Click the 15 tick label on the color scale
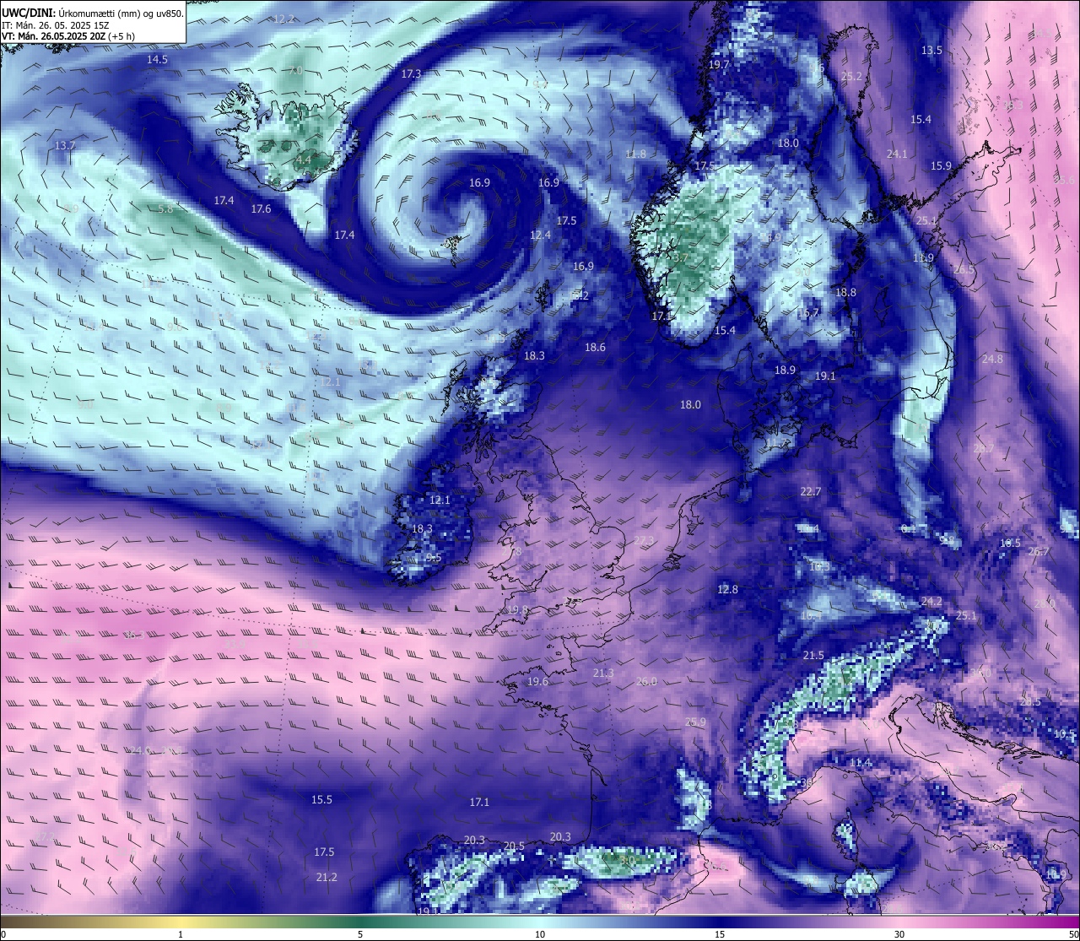The width and height of the screenshot is (1080, 941). tap(720, 934)
